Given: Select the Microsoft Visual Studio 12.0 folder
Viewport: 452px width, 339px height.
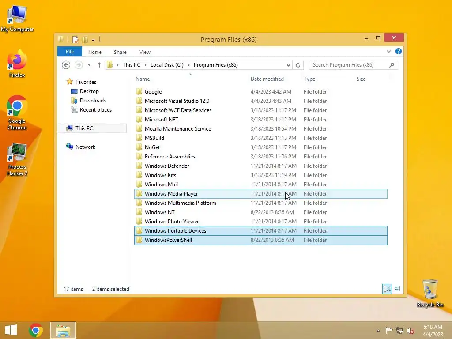Looking at the screenshot, I should click(260, 101).
